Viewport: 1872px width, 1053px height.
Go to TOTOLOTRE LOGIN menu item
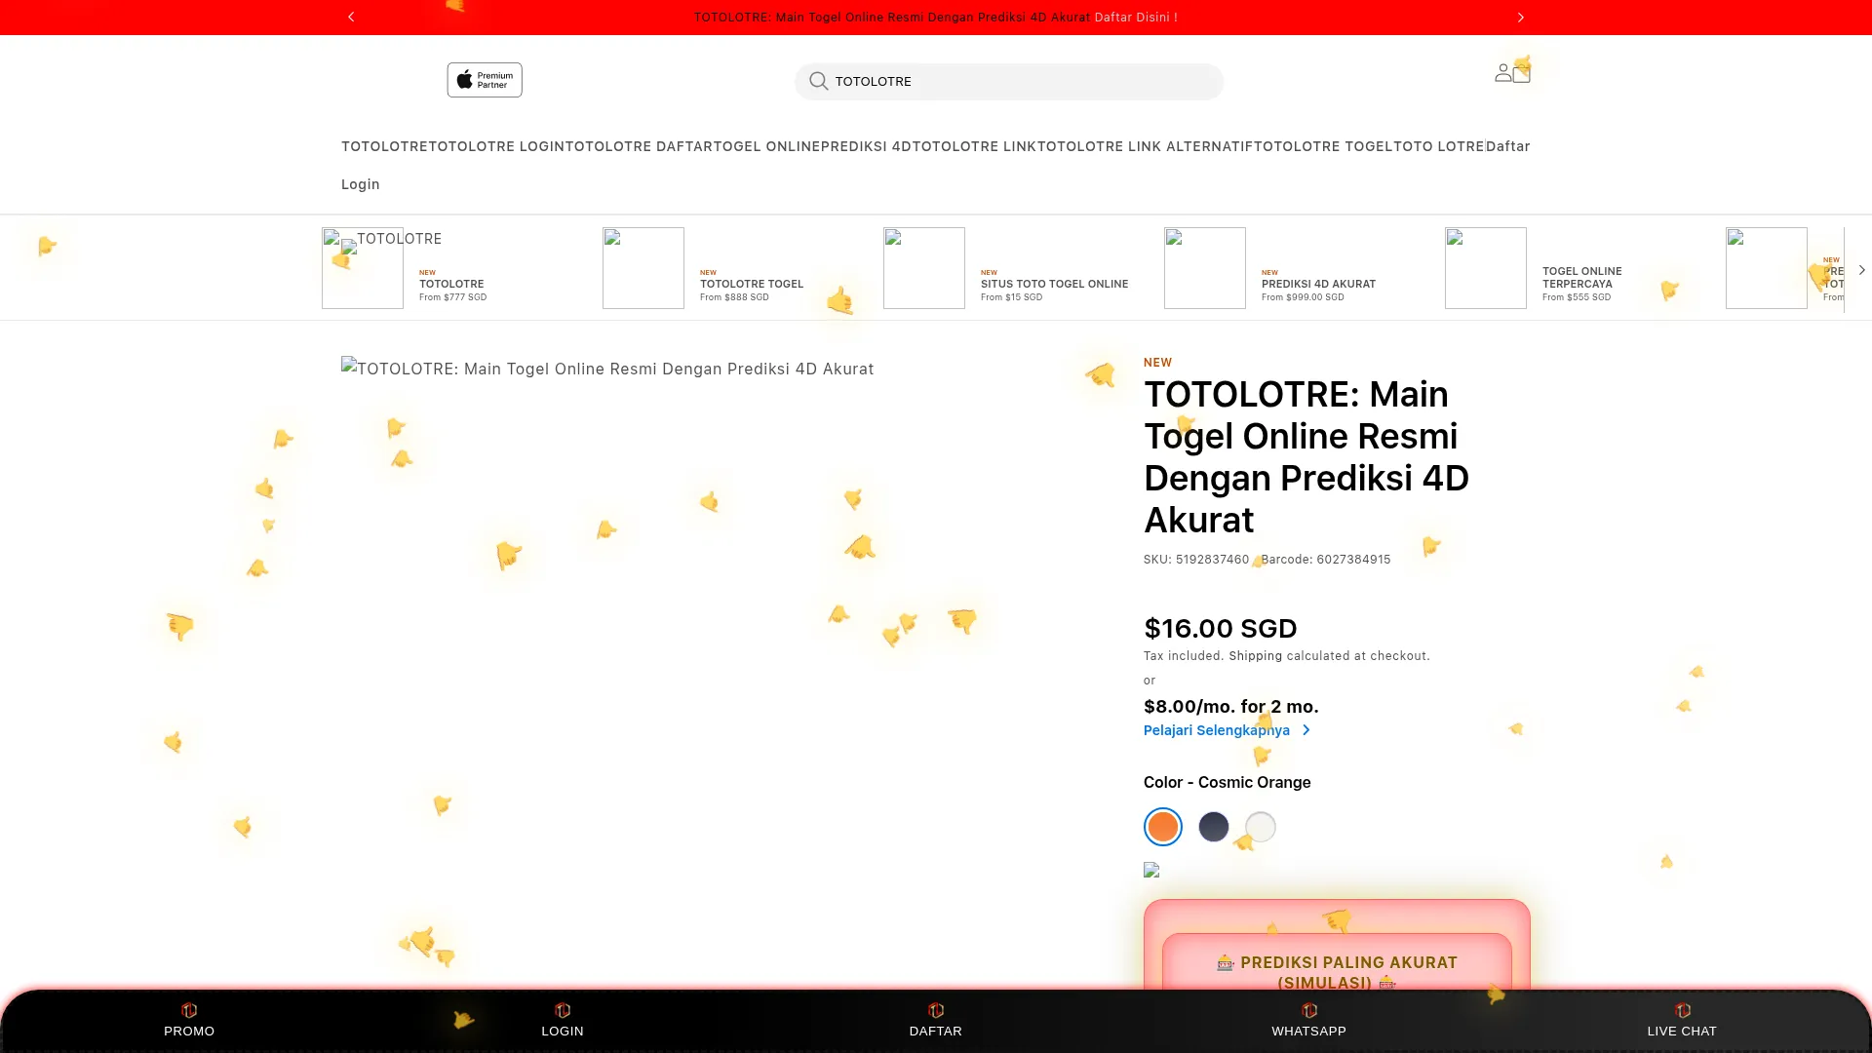click(x=497, y=146)
